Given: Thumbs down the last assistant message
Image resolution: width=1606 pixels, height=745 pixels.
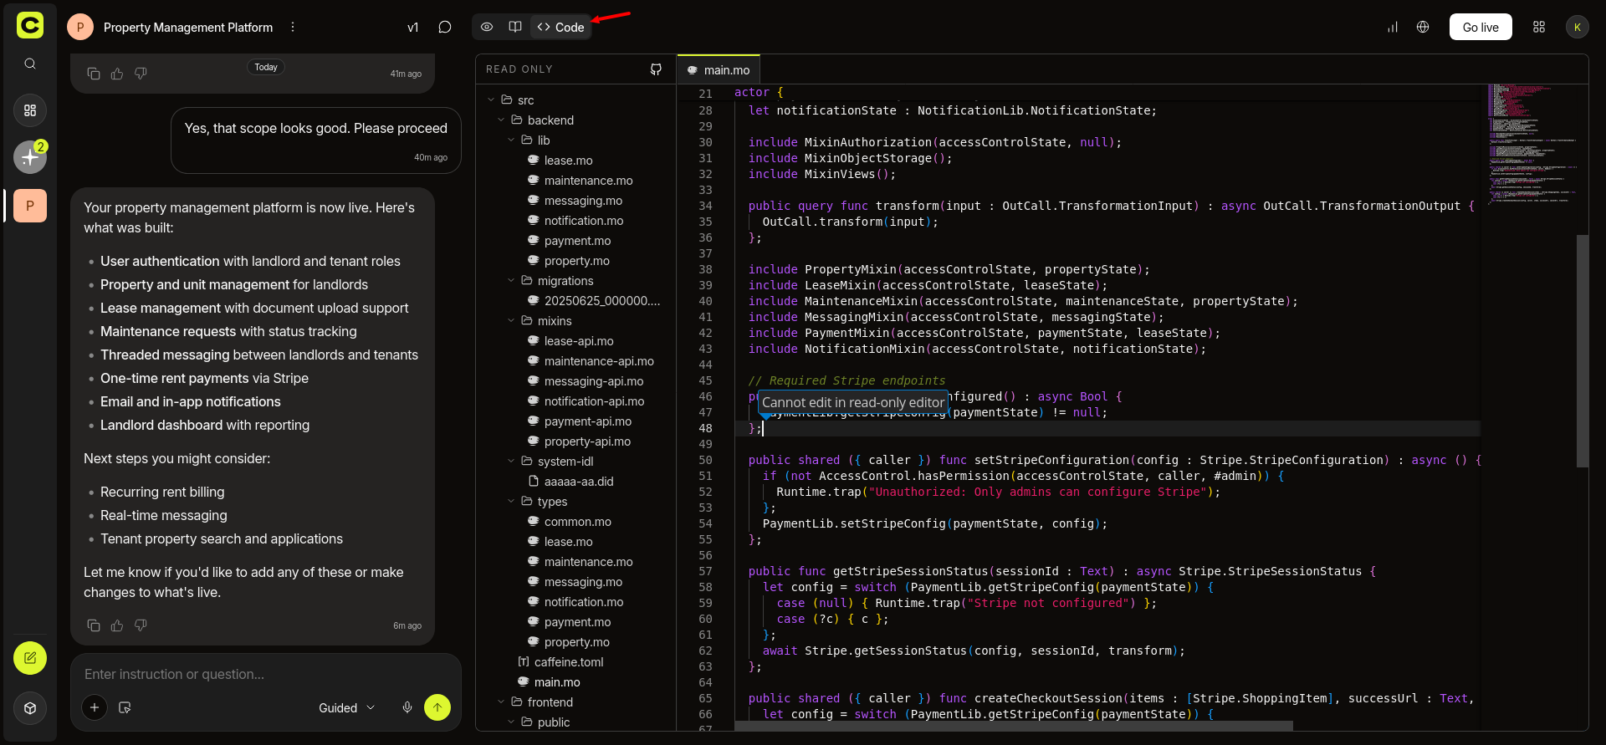Looking at the screenshot, I should click(x=141, y=625).
